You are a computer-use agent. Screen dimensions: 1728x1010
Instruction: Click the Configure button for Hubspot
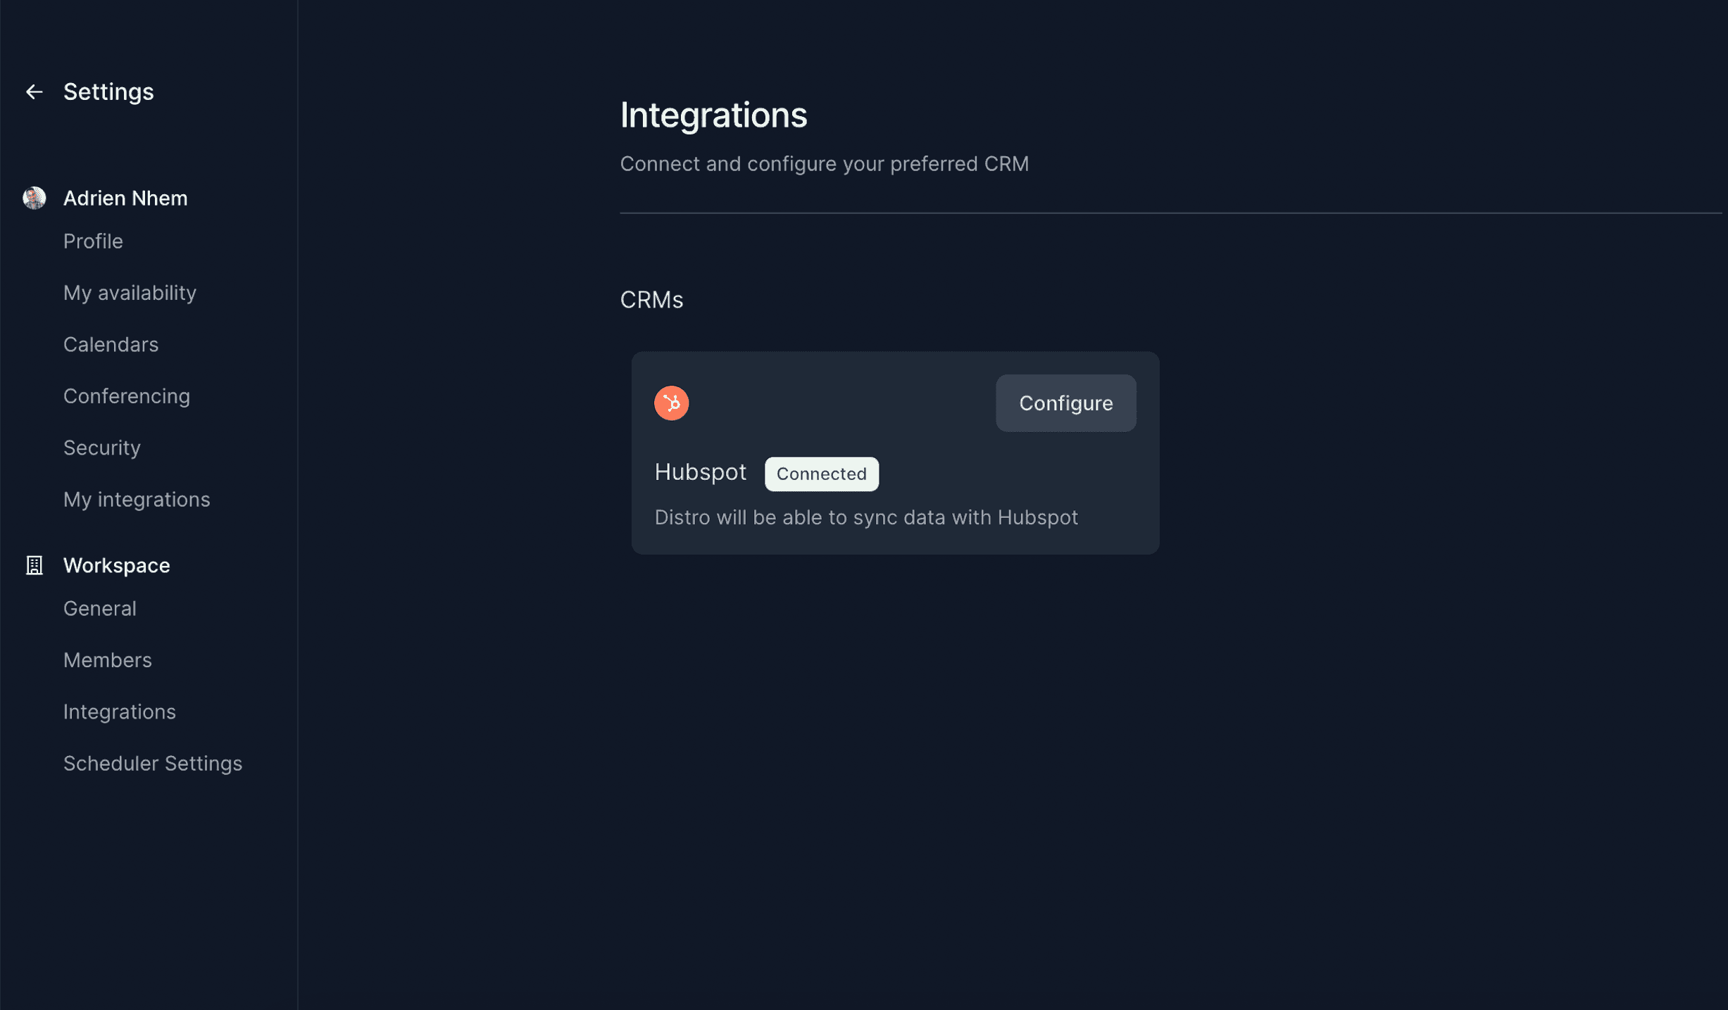(1065, 403)
